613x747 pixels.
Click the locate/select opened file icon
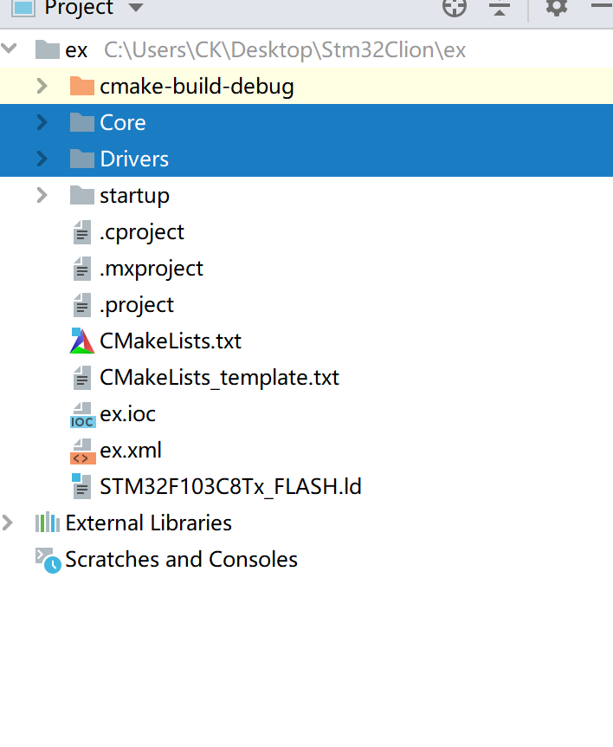point(455,8)
